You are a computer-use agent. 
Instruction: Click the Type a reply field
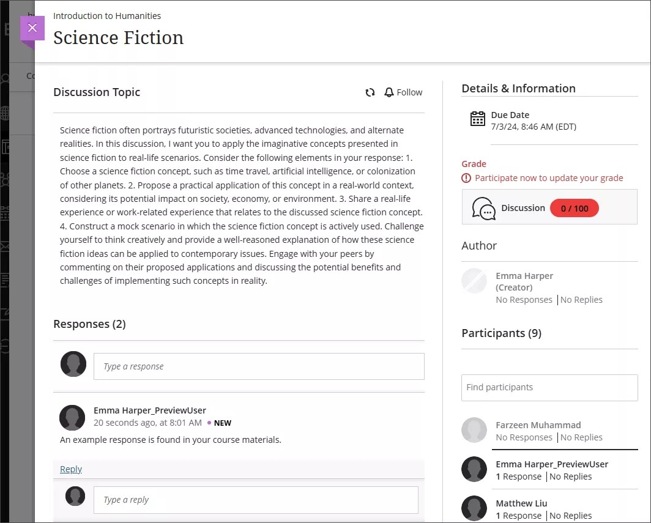255,499
